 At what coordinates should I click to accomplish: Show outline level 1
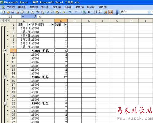pos(2,20)
